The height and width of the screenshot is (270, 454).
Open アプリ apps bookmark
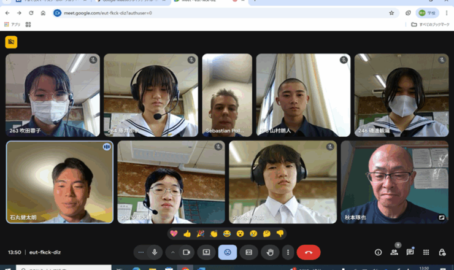[12, 25]
